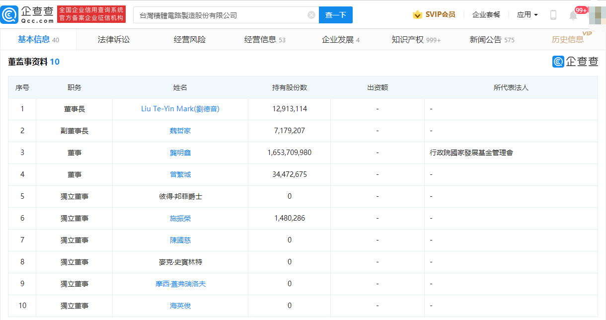Click the 董事長 title cell
606x320 pixels.
pos(75,109)
